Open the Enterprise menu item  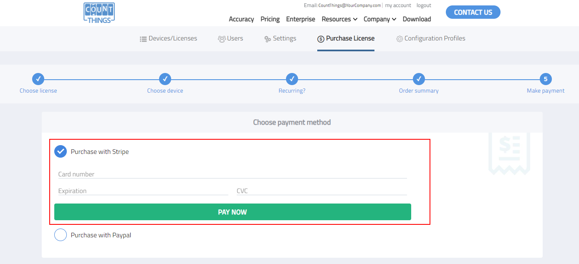click(x=301, y=19)
